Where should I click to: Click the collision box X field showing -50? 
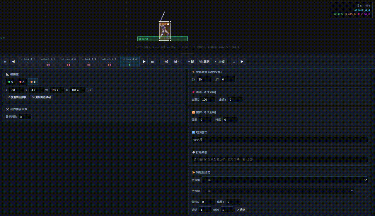point(16,90)
